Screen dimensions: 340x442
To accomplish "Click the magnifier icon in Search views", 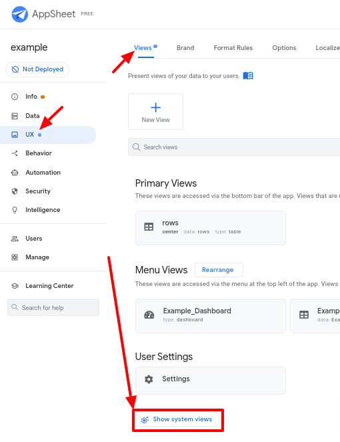I will (x=136, y=147).
